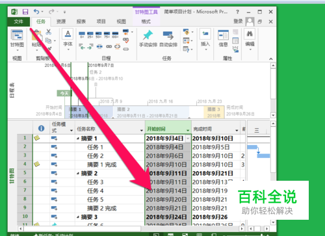Outdent the task with the left green arrow
The width and height of the screenshot is (325, 236).
pyautogui.click(x=82, y=47)
